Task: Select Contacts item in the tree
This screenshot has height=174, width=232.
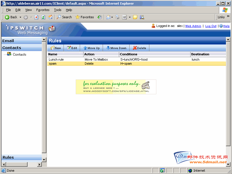Action: (19, 54)
